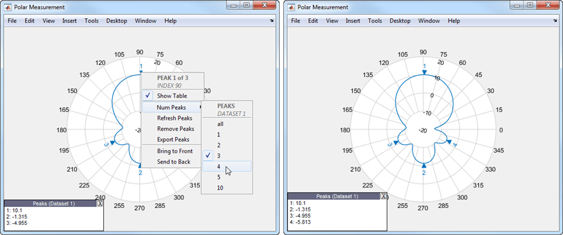Close peaks table in left window

[100, 203]
